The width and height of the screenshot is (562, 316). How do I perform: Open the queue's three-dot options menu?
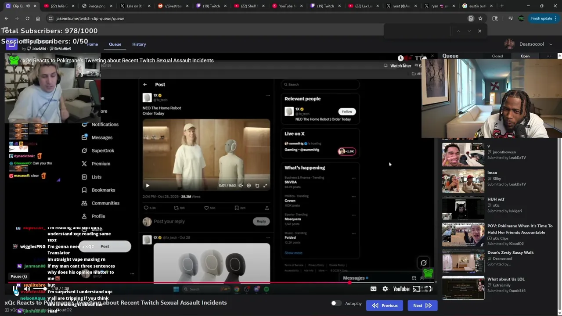[548, 56]
